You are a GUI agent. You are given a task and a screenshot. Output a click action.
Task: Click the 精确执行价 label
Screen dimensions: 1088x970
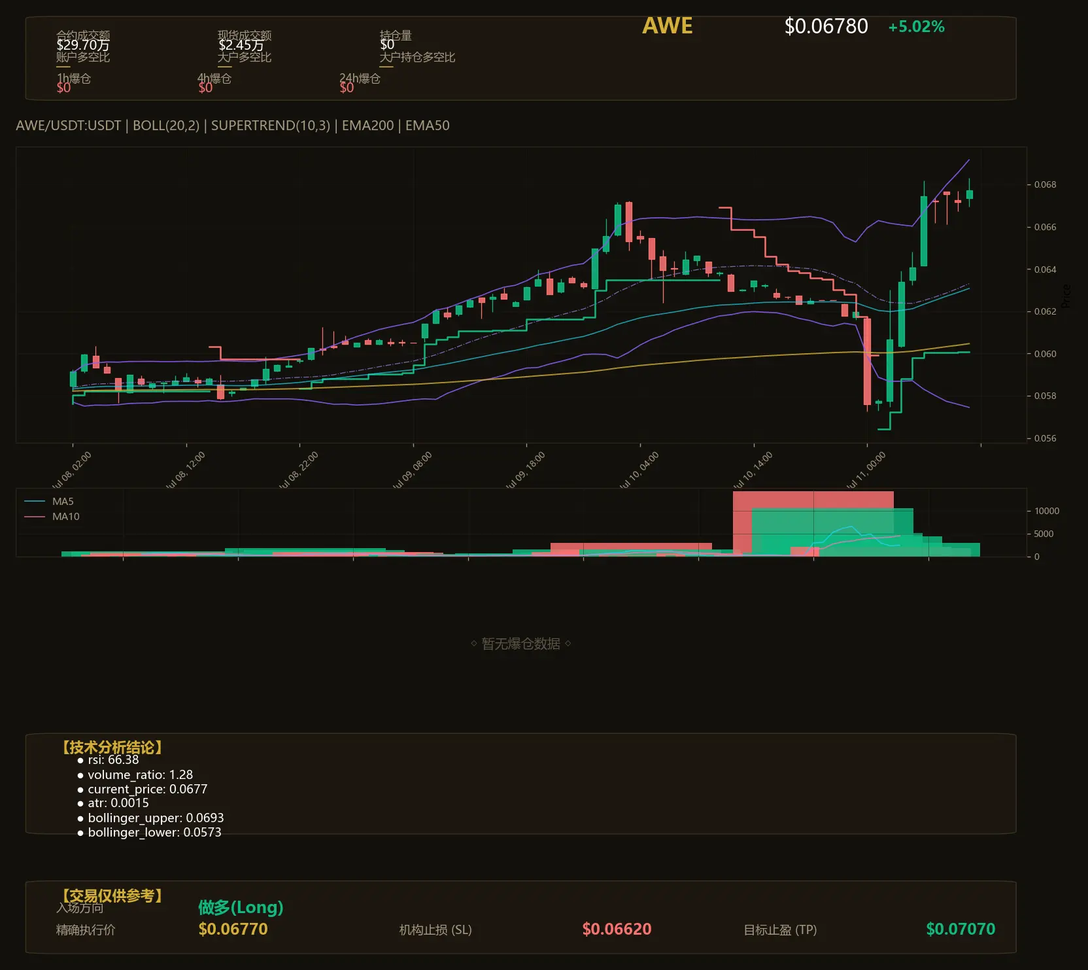[86, 929]
